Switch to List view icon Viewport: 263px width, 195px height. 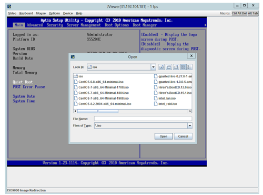pos(183,67)
